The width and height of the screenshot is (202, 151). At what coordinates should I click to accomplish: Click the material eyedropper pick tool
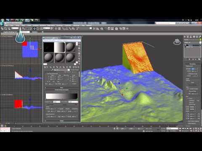click(52, 70)
